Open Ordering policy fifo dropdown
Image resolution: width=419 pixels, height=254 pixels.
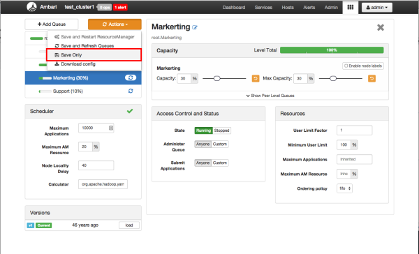tap(344, 188)
